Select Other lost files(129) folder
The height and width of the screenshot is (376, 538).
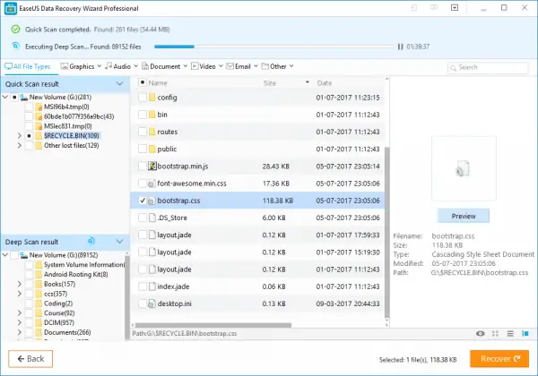coord(72,146)
